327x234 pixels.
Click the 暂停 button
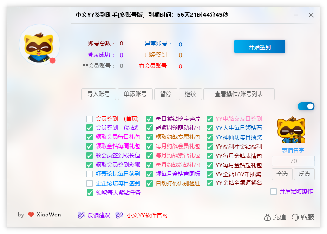click(166, 94)
